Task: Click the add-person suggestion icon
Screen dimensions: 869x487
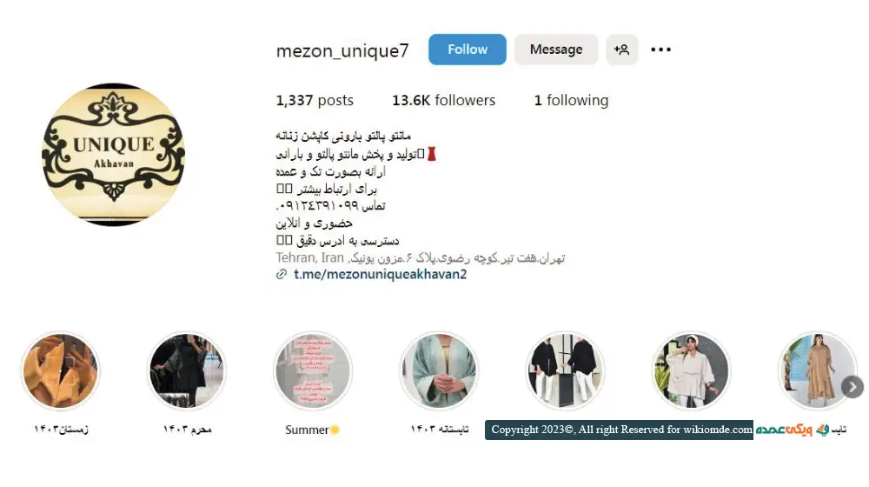Action: click(622, 50)
